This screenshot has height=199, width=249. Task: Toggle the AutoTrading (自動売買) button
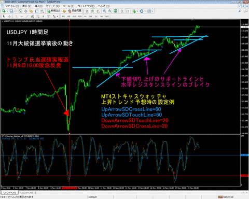pyautogui.click(x=75, y=11)
